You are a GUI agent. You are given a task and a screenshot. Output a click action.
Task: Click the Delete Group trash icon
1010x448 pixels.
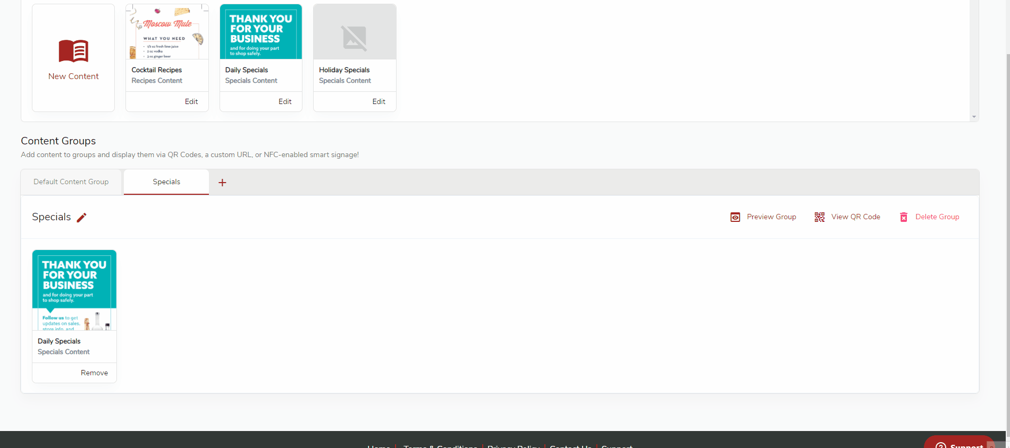coord(904,217)
